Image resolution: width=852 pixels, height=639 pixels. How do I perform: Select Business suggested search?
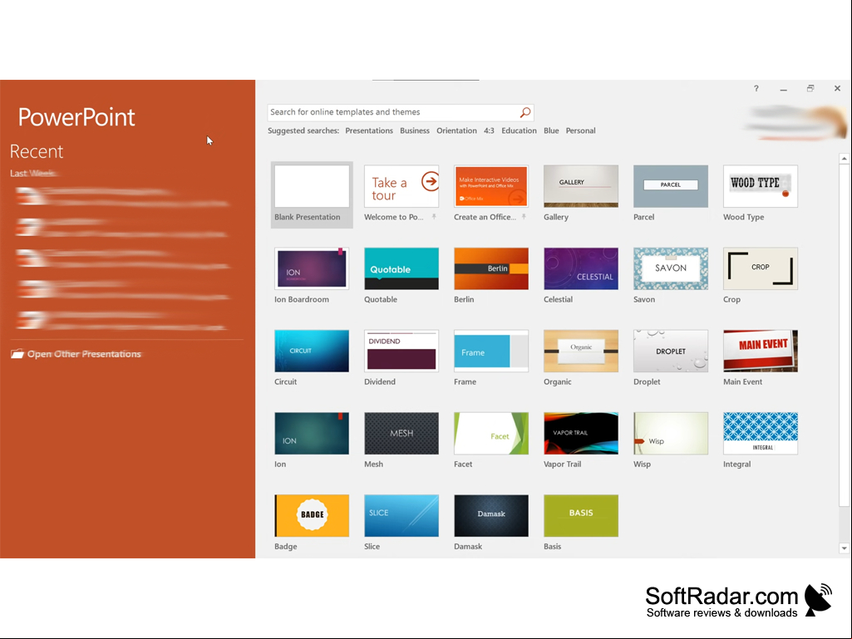point(415,130)
